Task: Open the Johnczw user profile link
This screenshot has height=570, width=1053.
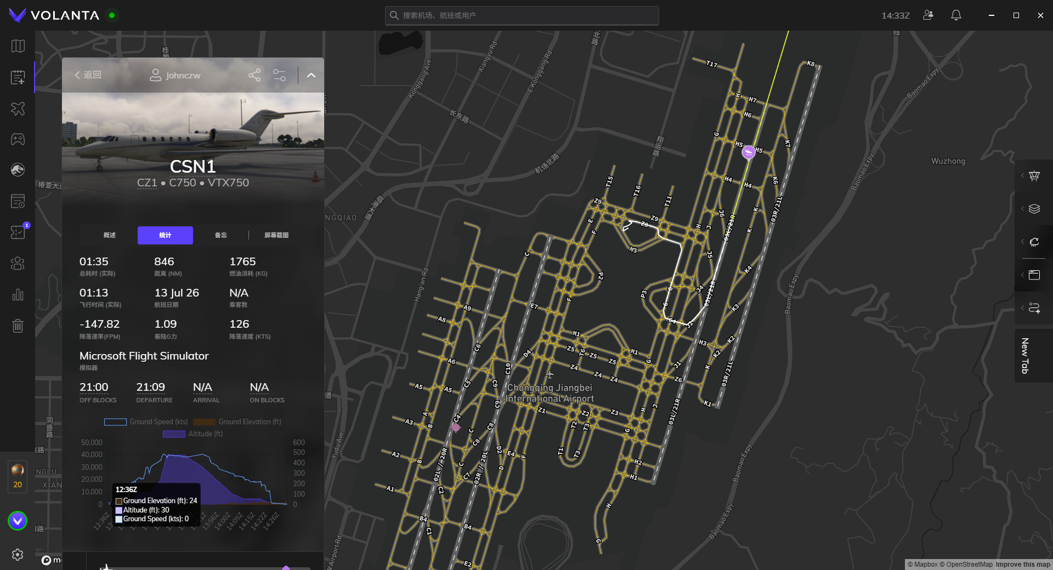Action: [175, 75]
